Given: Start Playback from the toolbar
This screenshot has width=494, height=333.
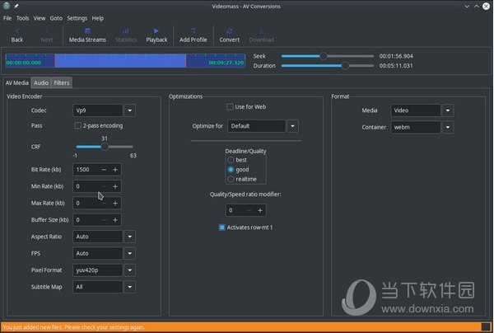Looking at the screenshot, I should tap(156, 35).
